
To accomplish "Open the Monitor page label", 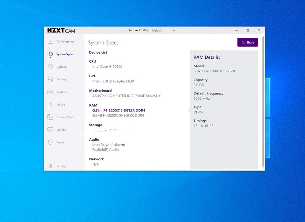I will pyautogui.click(x=61, y=130).
